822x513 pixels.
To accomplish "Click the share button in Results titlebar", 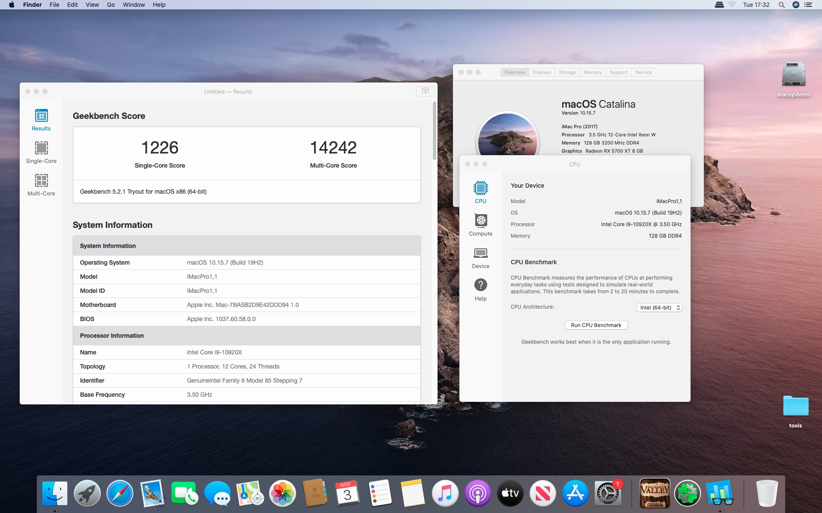I will (425, 91).
